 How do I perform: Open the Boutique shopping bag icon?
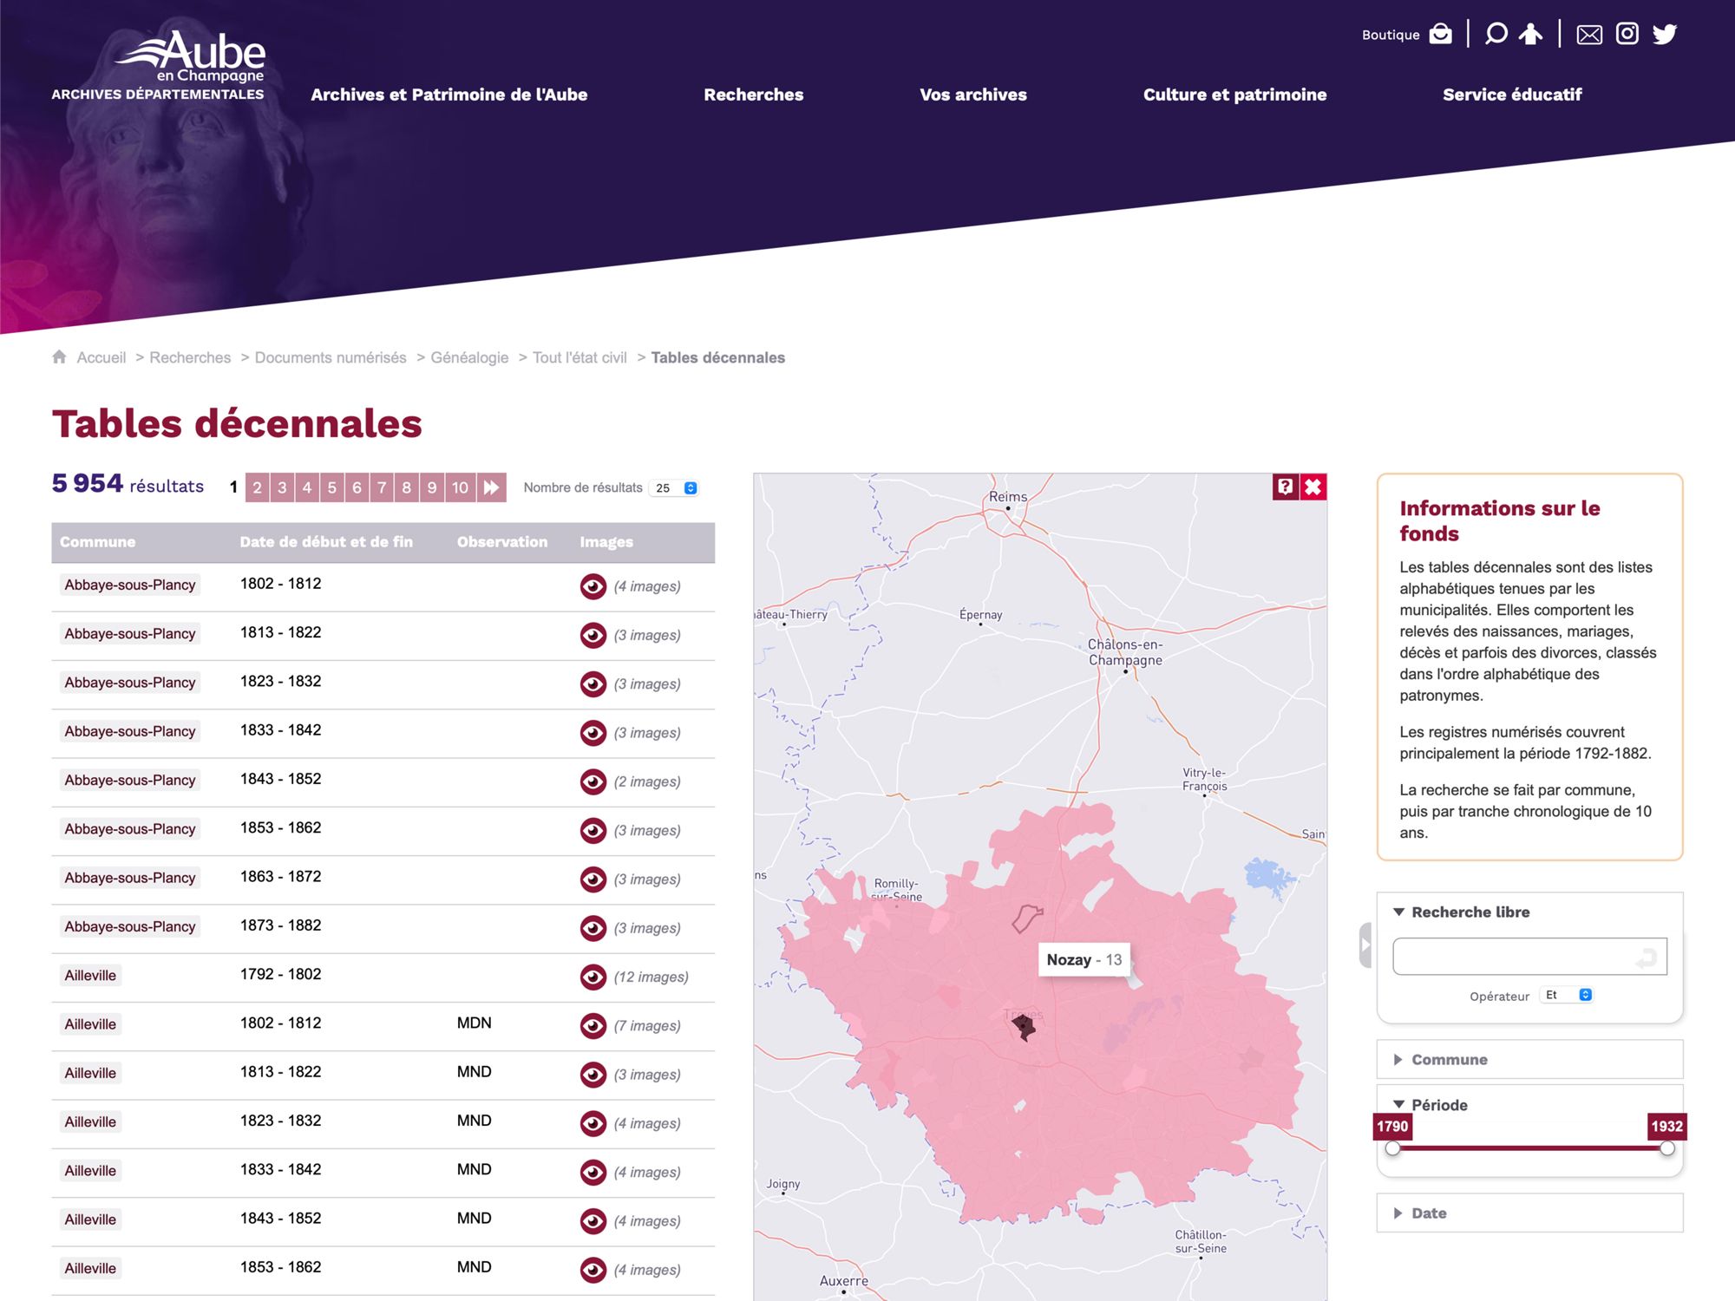1440,34
